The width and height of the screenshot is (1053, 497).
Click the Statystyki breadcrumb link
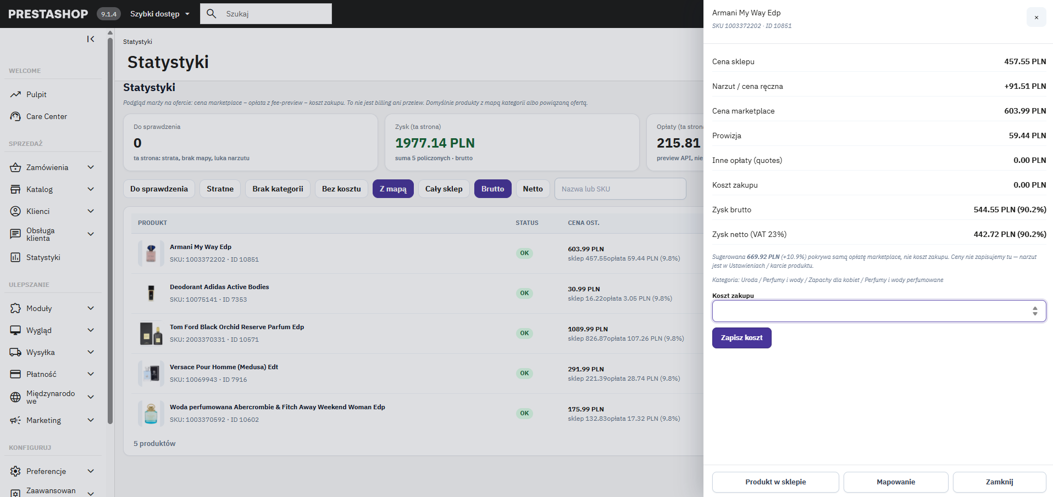tap(137, 42)
